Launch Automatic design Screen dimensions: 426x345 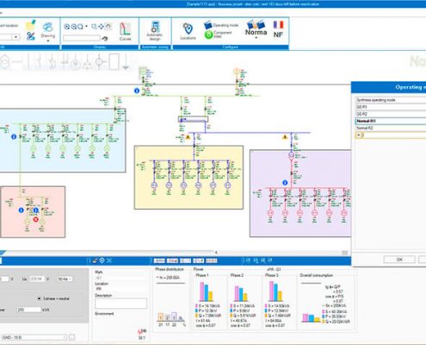coord(155,31)
